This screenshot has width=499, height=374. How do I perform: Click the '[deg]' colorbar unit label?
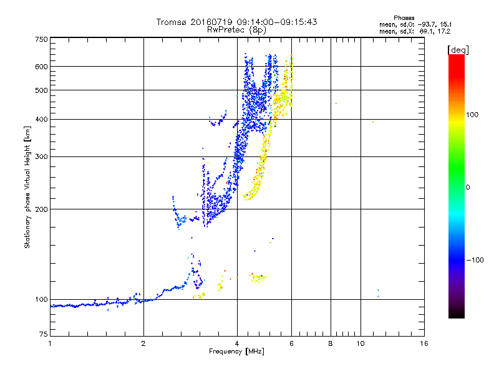click(x=458, y=50)
